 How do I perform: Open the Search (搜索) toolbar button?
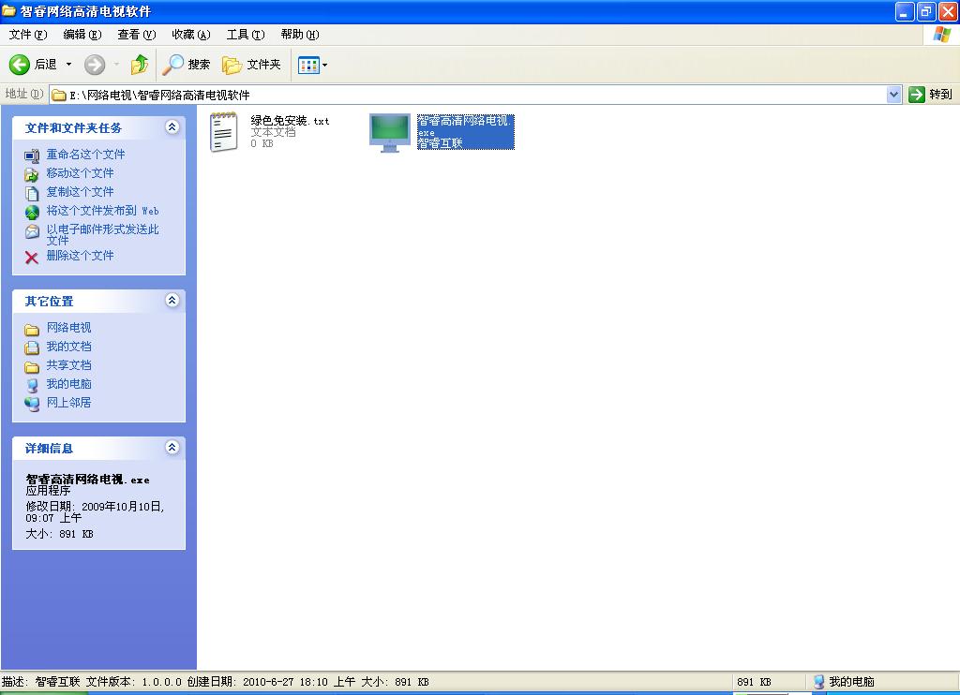tap(187, 65)
